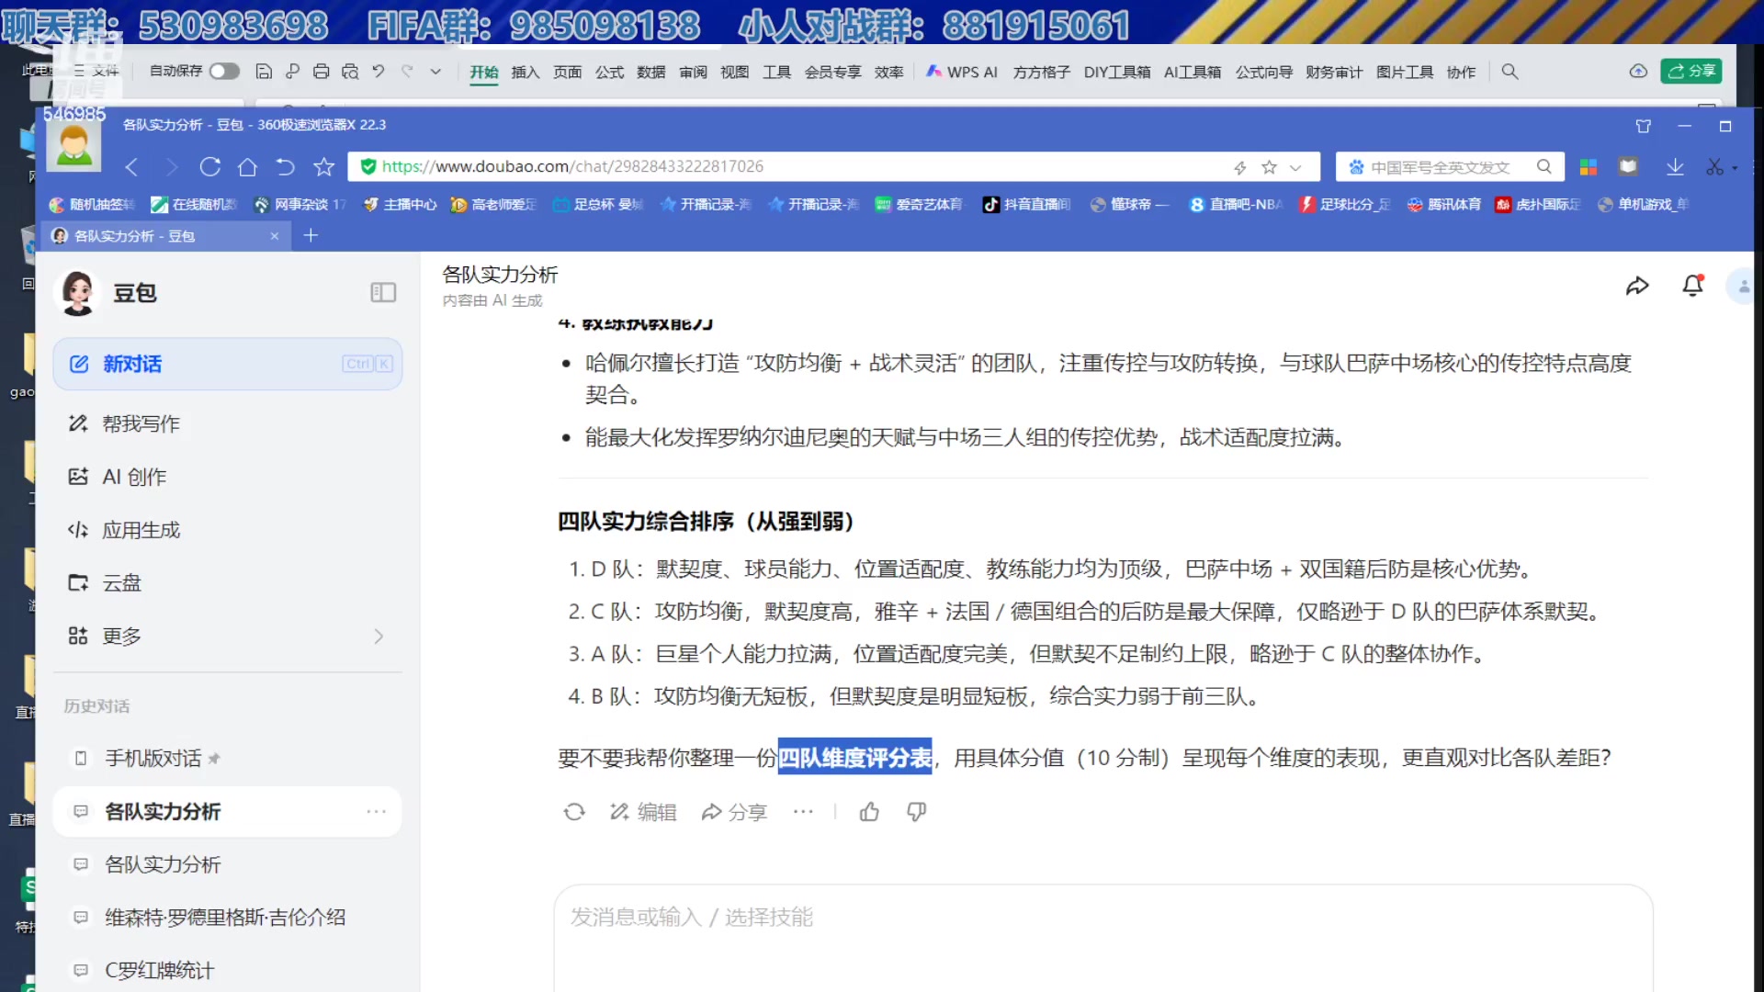Click the thumbs-up icon on the response
The height and width of the screenshot is (992, 1764).
coord(869,812)
